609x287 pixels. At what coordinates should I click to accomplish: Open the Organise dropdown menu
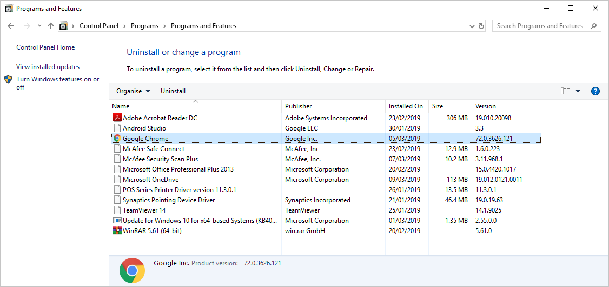click(133, 91)
